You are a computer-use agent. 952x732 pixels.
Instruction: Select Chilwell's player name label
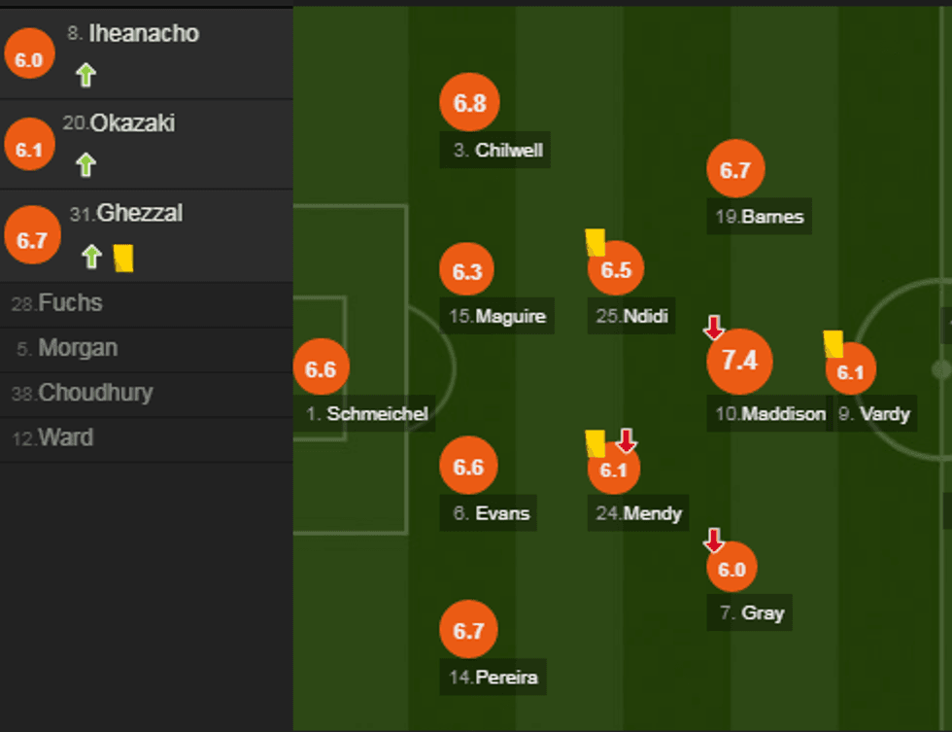pyautogui.click(x=495, y=151)
